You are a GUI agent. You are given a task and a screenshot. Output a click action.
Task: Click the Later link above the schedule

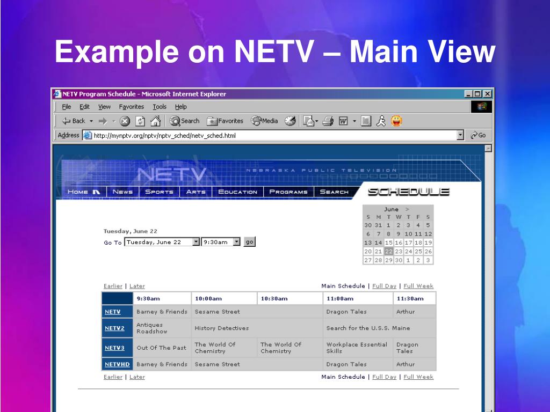point(137,286)
